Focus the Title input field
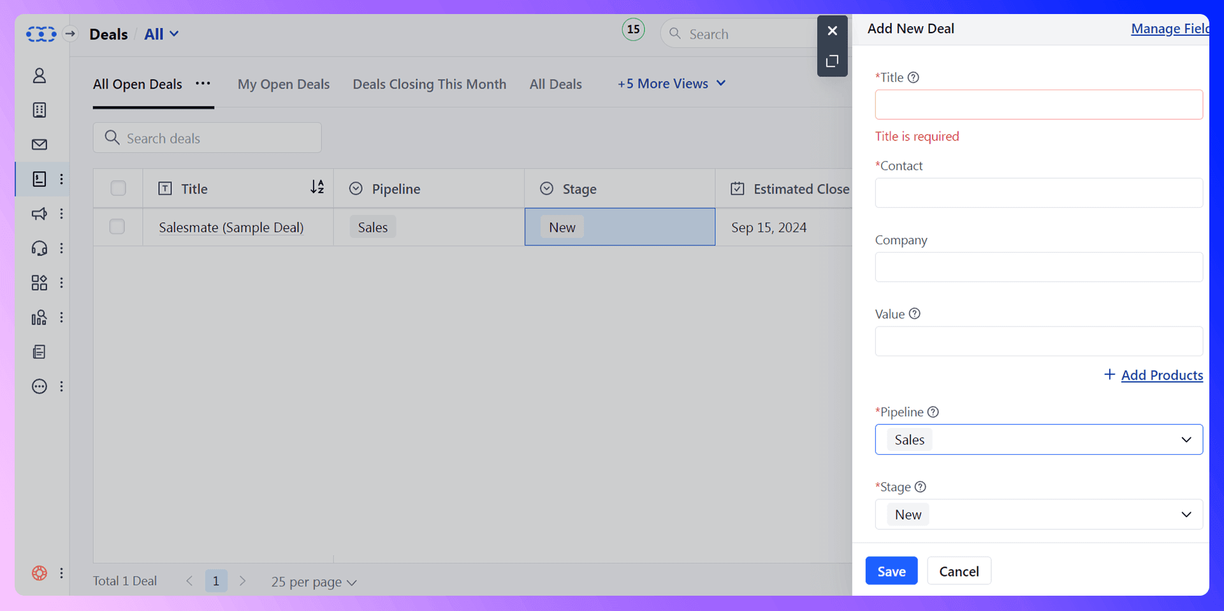 pyautogui.click(x=1038, y=105)
